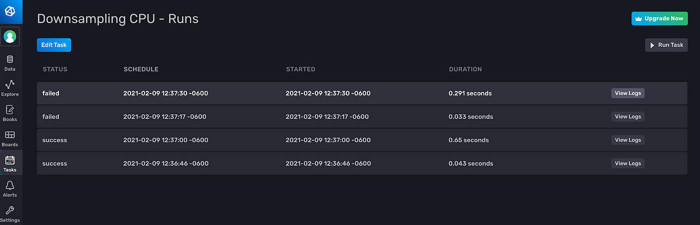This screenshot has width=700, height=225.
Task: Click the Upgrade Now button
Action: [x=659, y=18]
